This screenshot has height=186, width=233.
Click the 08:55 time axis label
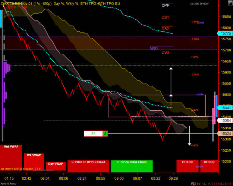point(101,179)
